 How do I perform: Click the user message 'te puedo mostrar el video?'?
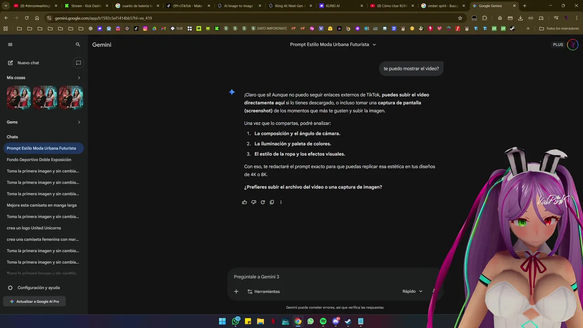click(411, 69)
